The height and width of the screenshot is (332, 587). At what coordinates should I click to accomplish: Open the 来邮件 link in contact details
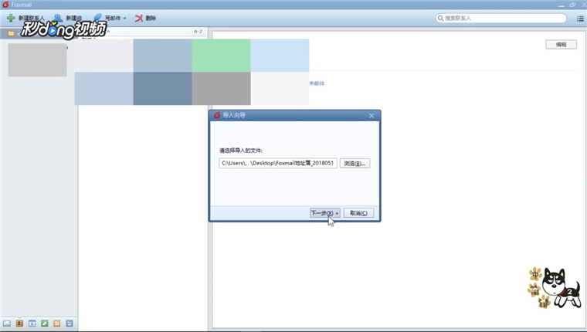317,83
